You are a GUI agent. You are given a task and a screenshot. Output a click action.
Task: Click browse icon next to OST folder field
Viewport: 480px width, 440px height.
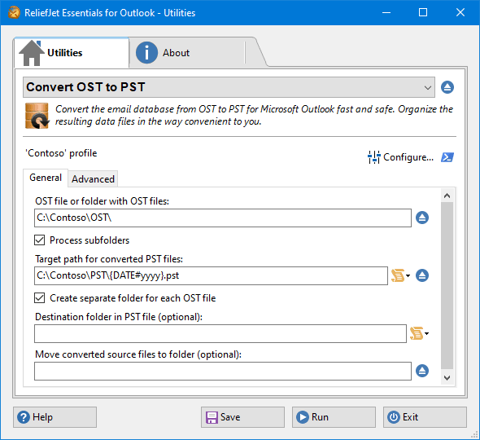pyautogui.click(x=422, y=218)
